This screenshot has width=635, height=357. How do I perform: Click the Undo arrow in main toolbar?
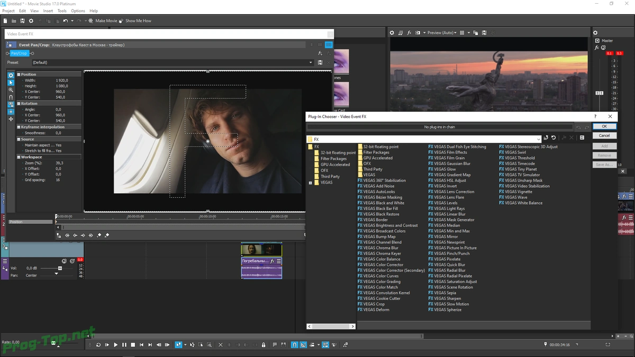[65, 21]
